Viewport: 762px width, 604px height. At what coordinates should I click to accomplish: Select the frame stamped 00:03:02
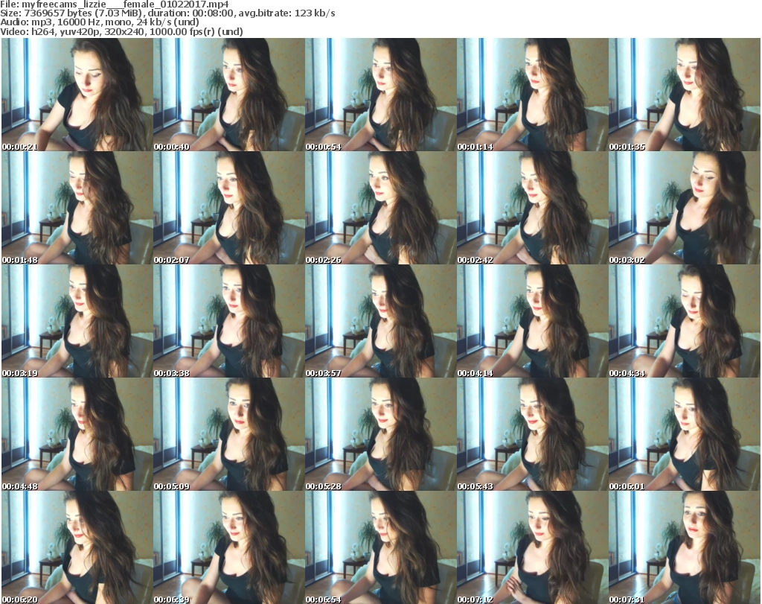tap(685, 208)
